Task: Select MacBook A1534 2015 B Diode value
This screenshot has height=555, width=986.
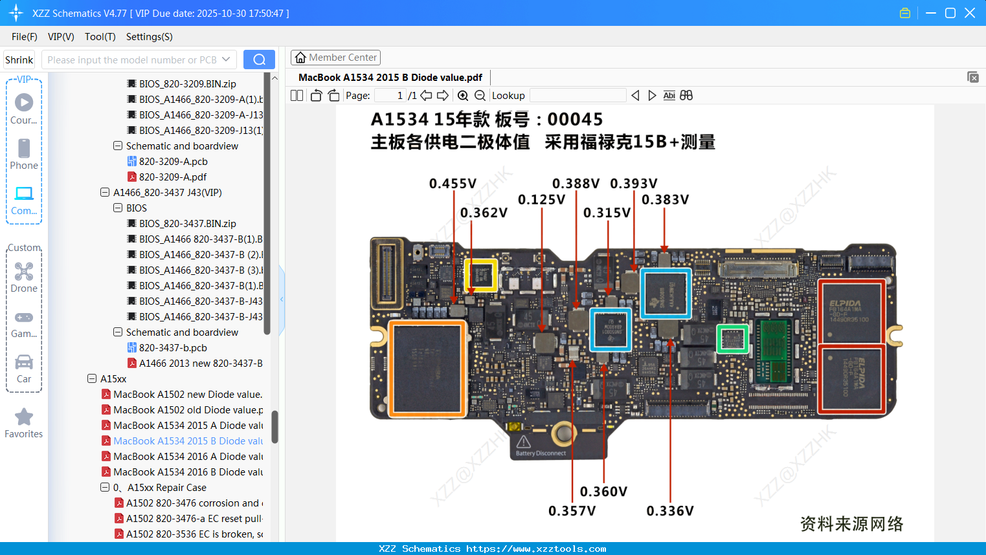Action: (182, 441)
